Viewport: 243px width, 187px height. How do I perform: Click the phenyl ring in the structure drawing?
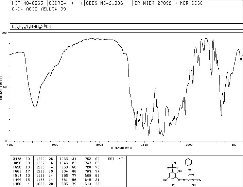point(188,162)
